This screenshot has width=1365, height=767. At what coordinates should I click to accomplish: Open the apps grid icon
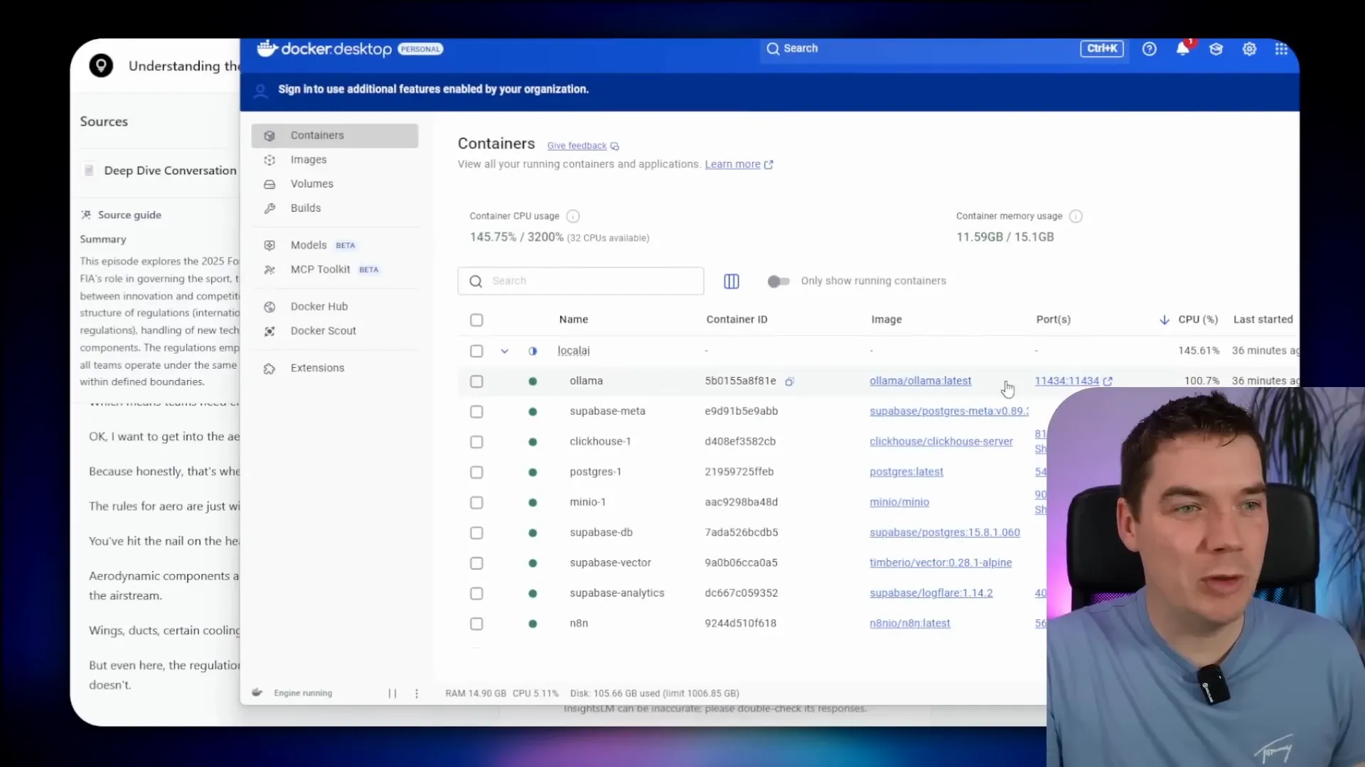coord(1281,49)
